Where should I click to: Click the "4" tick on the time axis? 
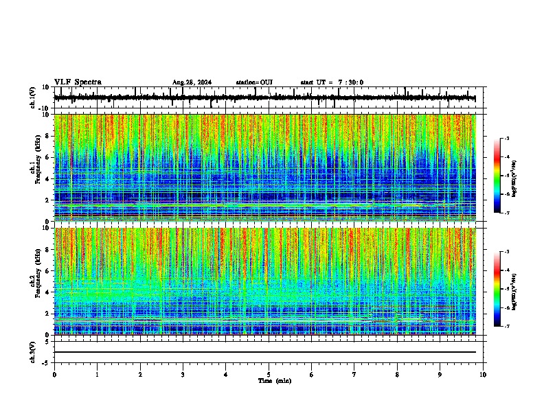pyautogui.click(x=226, y=375)
